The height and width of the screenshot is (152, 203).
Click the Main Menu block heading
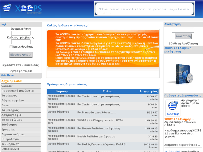[7, 75]
